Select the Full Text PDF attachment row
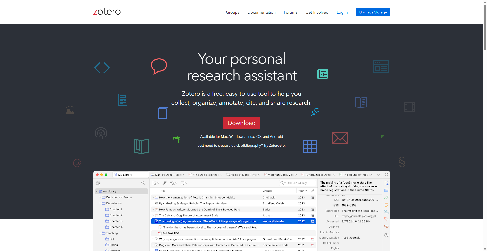This screenshot has height=251, width=487. [x=234, y=233]
